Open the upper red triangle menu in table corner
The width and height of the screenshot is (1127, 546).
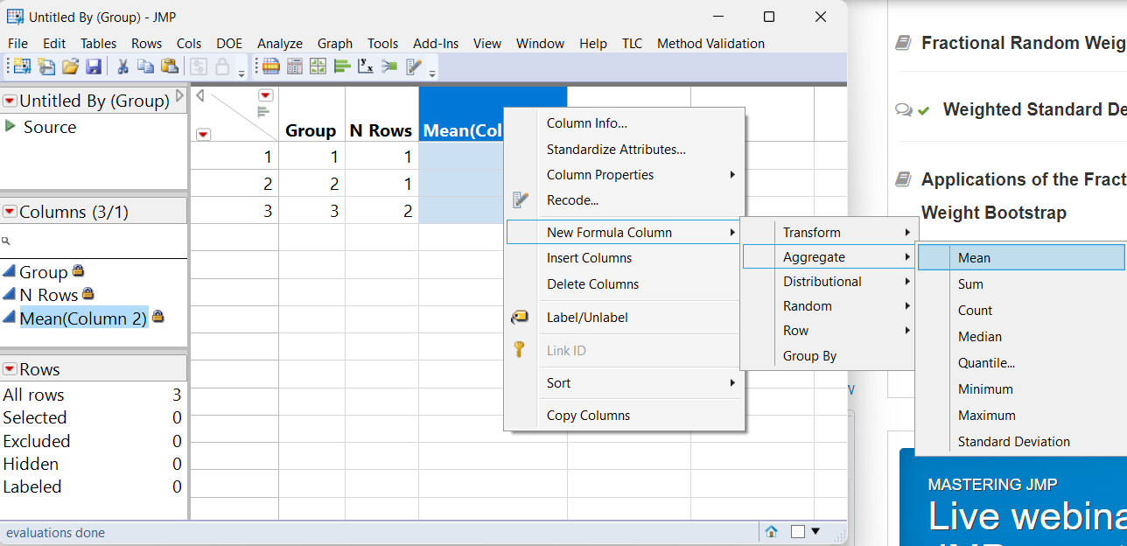pyautogui.click(x=266, y=94)
